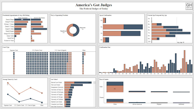
Task: Click the Republican label beside donut
Action: click(63, 31)
